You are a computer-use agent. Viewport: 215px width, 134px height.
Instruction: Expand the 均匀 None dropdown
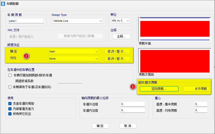click(x=73, y=59)
